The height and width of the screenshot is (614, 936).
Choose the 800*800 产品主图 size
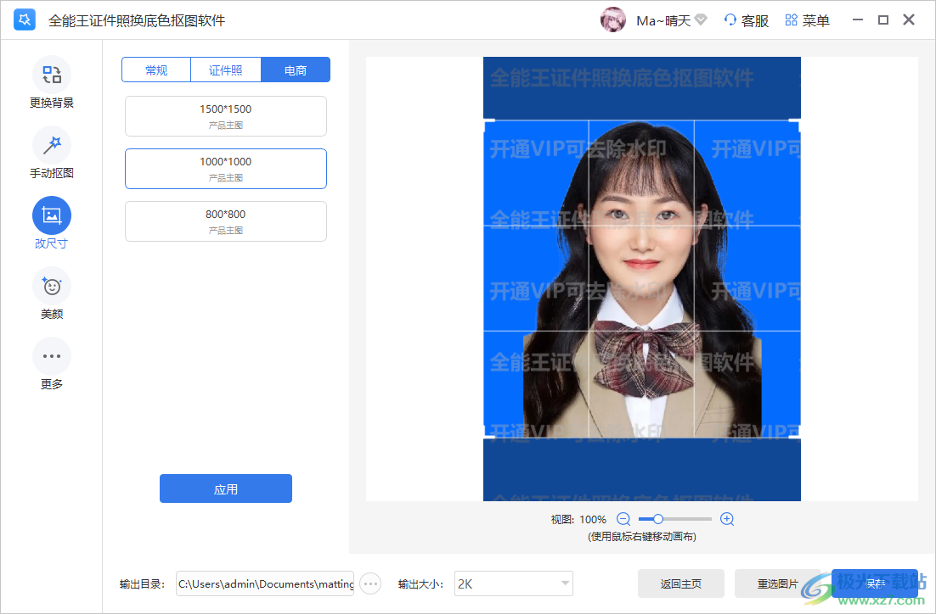pyautogui.click(x=226, y=221)
